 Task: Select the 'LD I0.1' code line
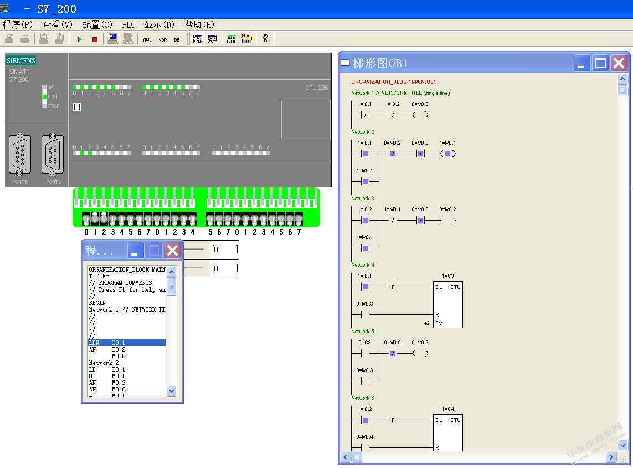127,369
